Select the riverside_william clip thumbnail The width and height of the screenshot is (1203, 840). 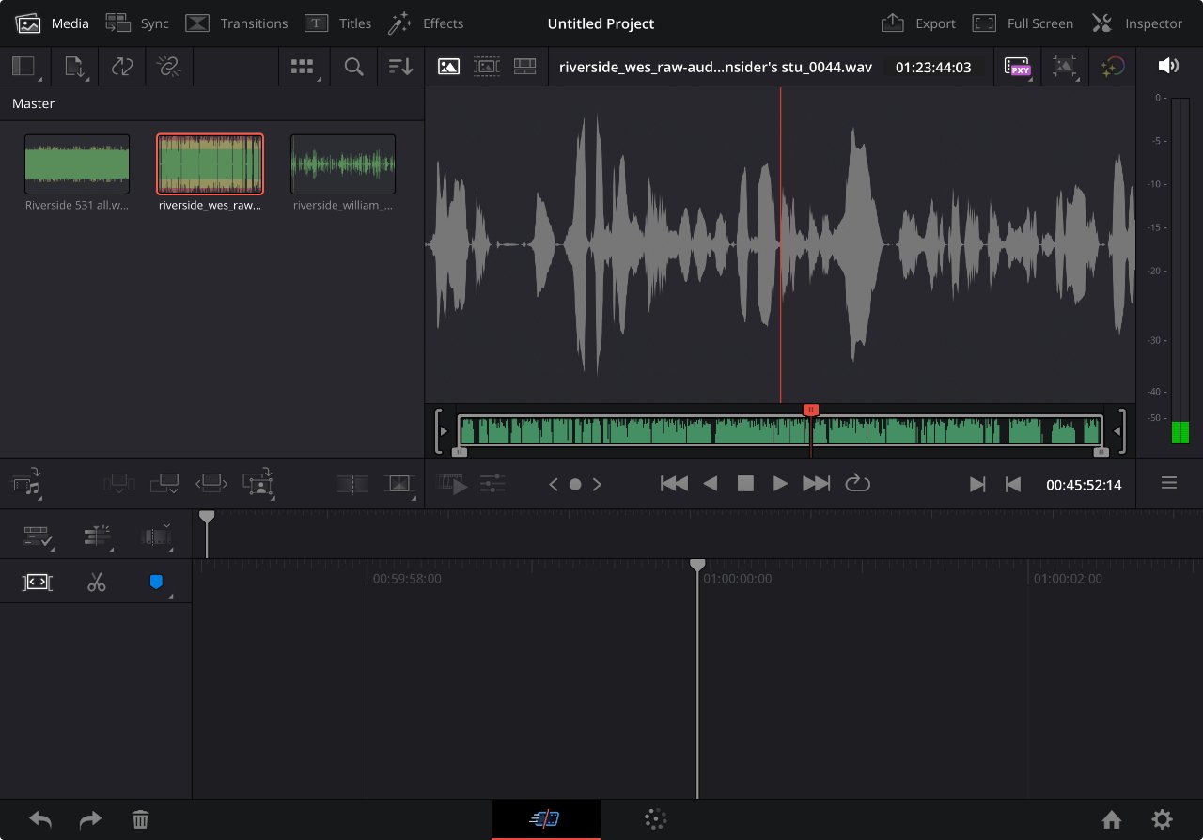(342, 162)
